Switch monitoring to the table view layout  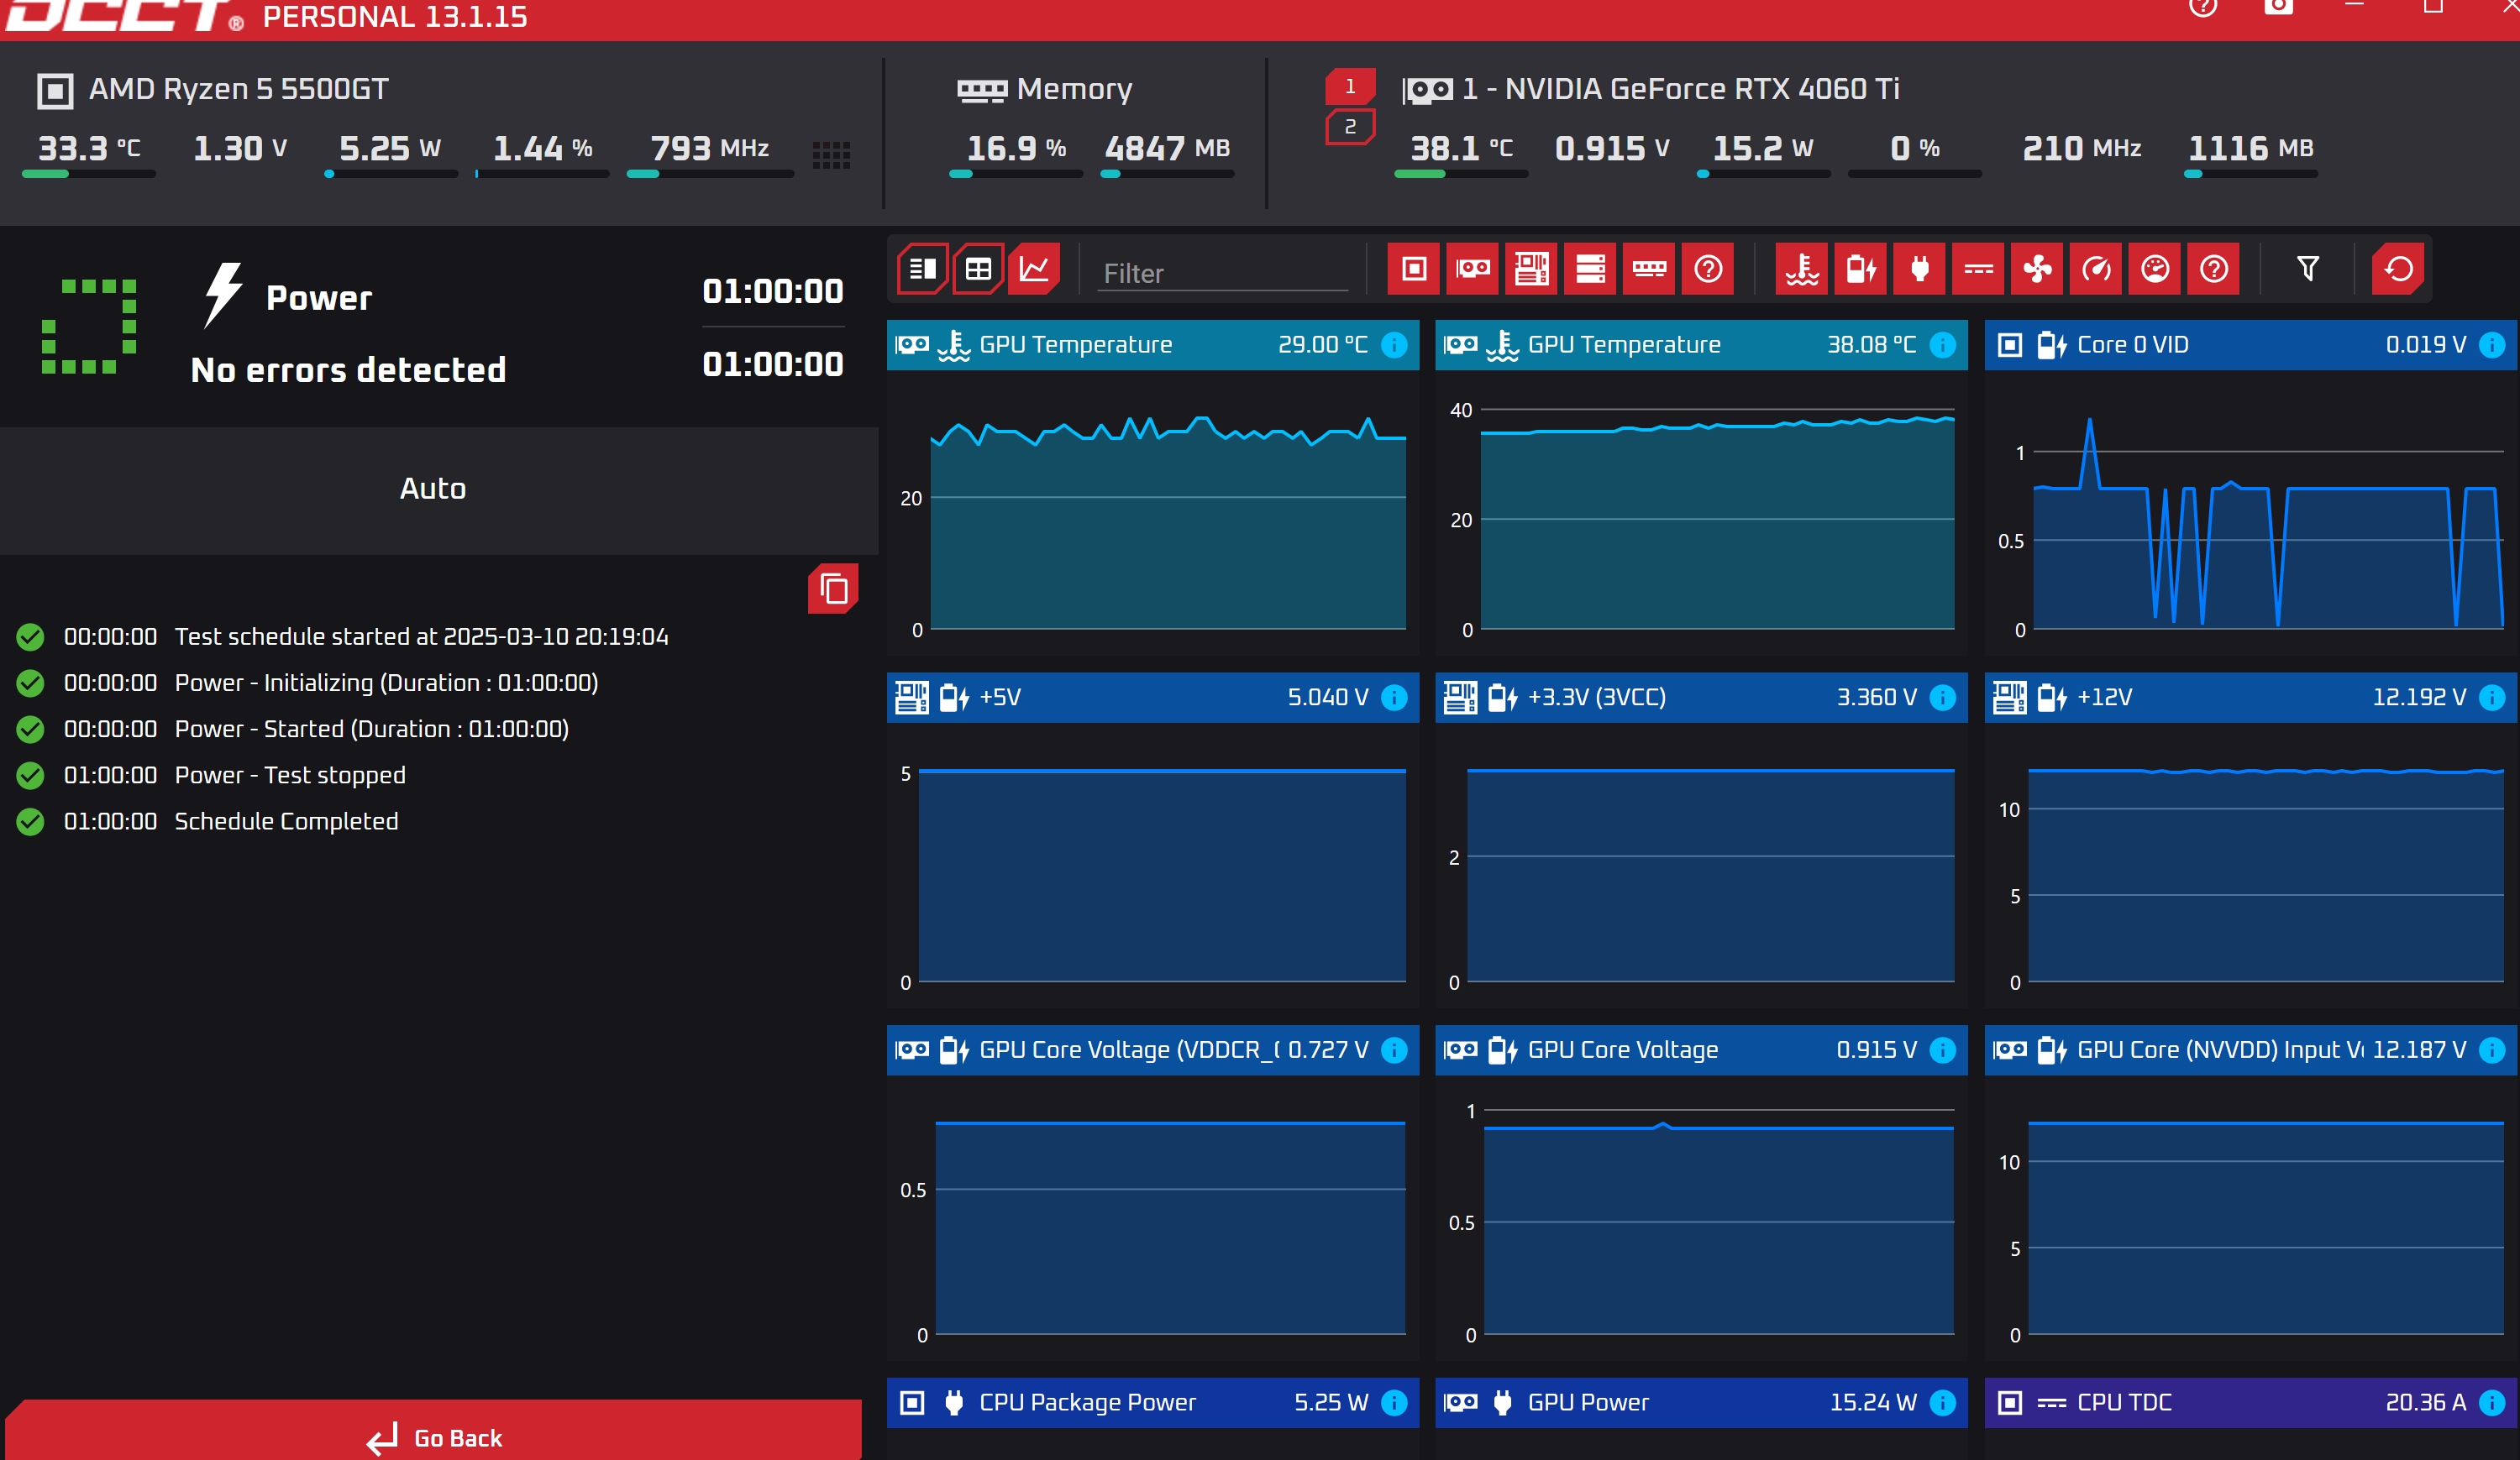[978, 269]
